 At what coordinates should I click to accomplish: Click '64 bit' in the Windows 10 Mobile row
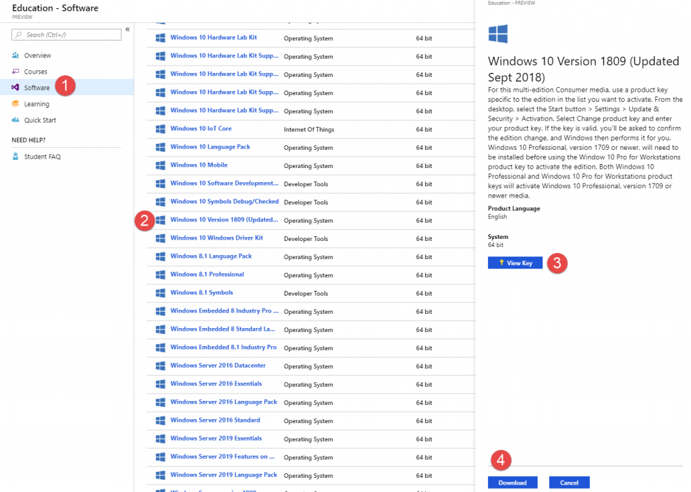pyautogui.click(x=424, y=166)
